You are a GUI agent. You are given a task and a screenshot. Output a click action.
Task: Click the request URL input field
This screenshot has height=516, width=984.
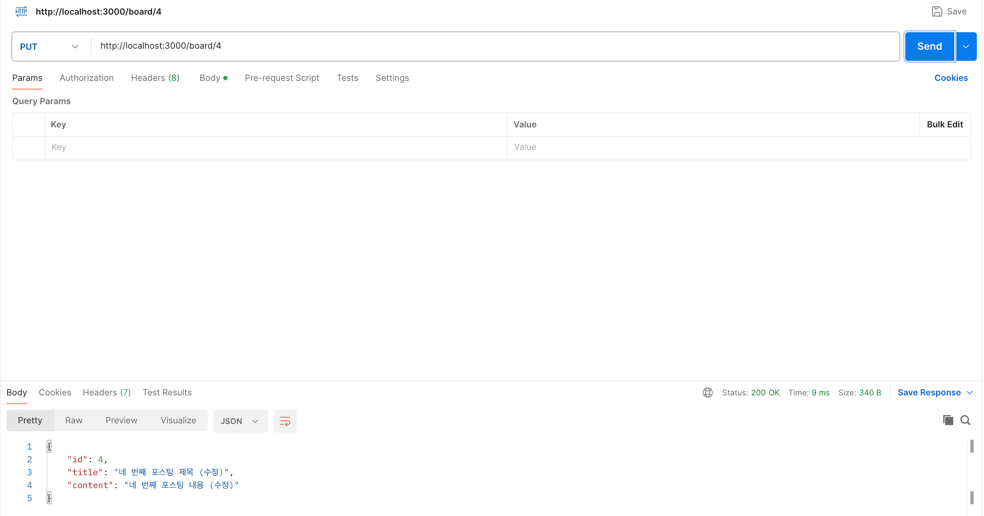tap(495, 46)
